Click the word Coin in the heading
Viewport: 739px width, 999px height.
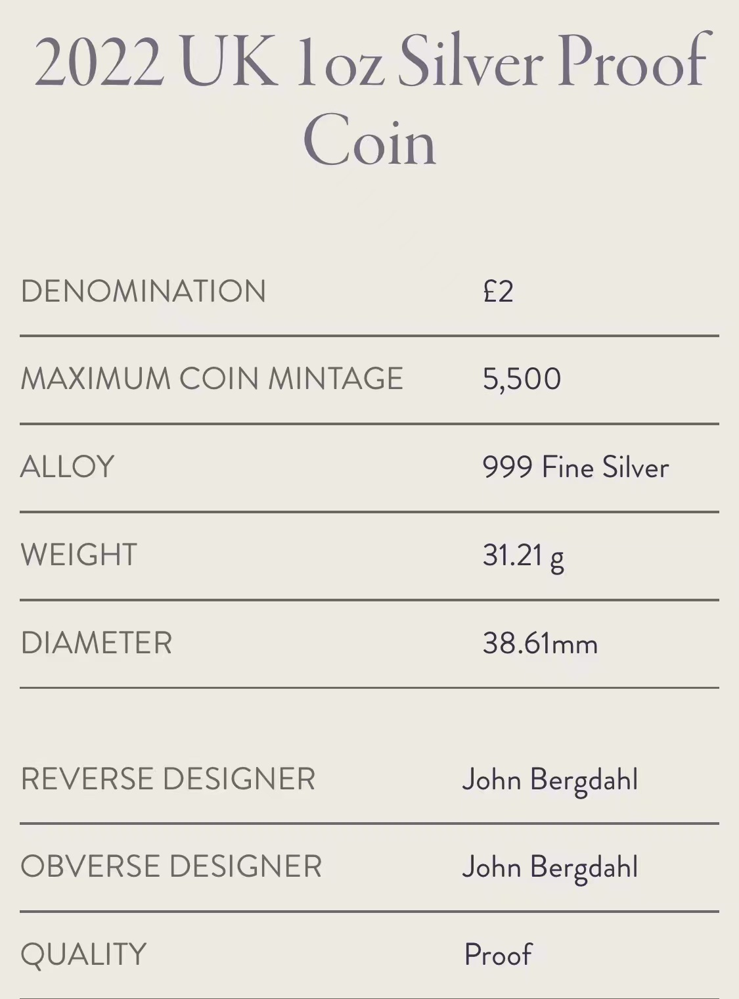[x=369, y=140]
